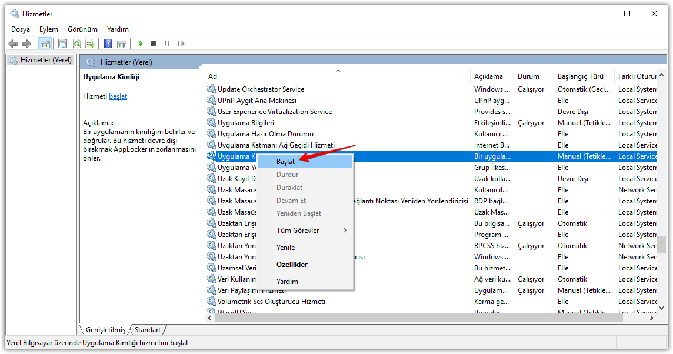
Task: Open Help using the question mark icon
Action: pos(107,43)
